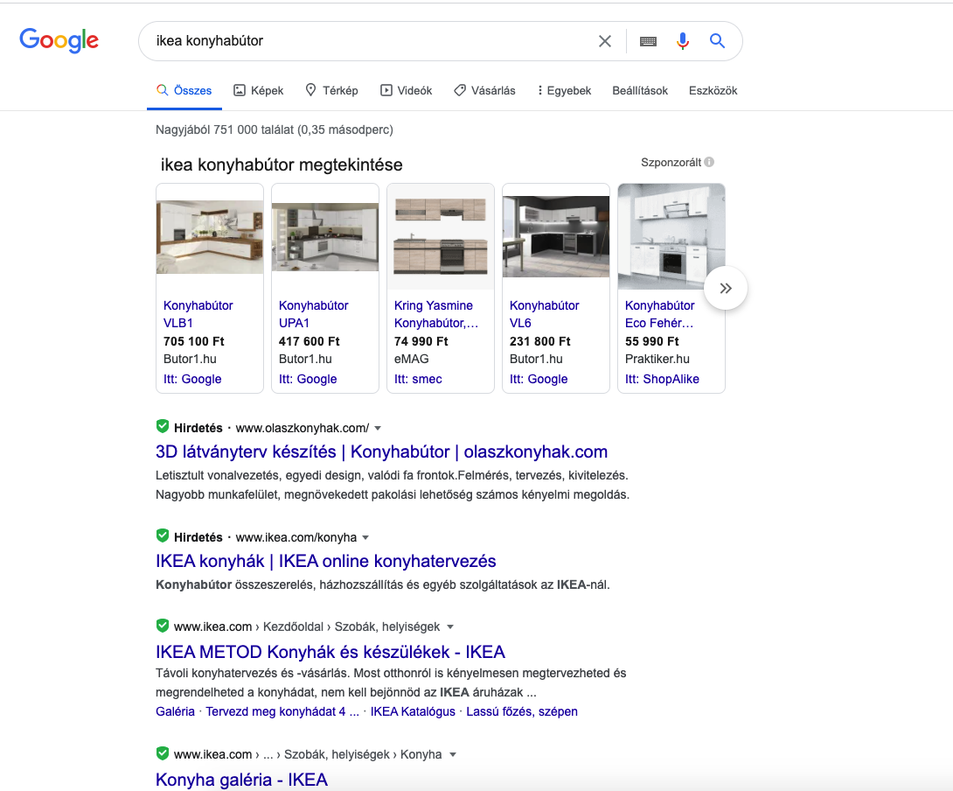953x791 pixels.
Task: Open the IKEA Katalógus sitelink
Action: point(413,711)
